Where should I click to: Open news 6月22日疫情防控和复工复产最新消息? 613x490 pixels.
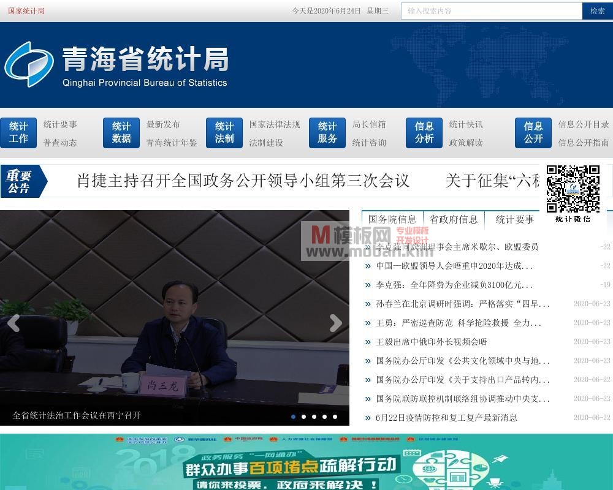point(446,418)
